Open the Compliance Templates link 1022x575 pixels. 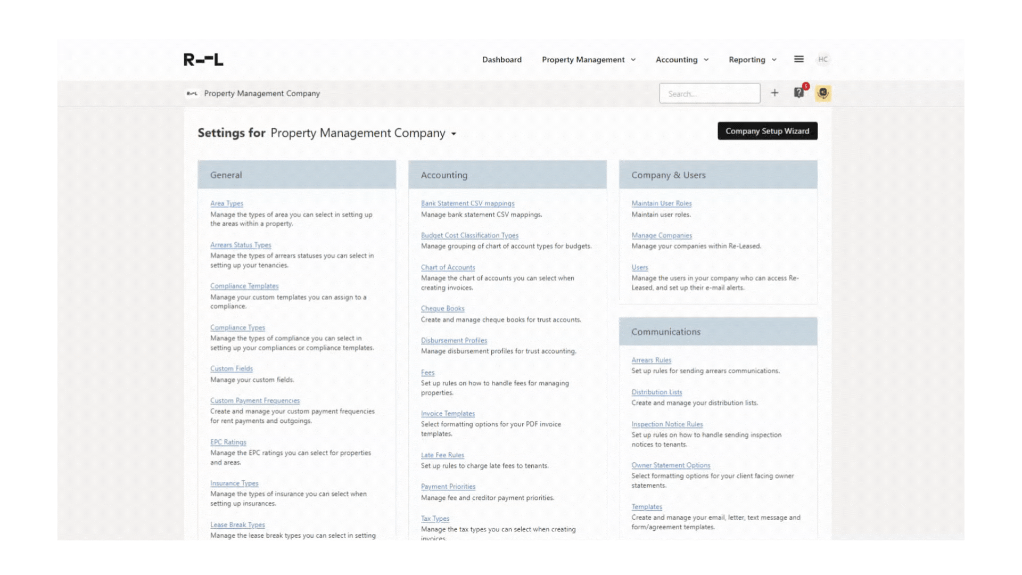tap(244, 286)
